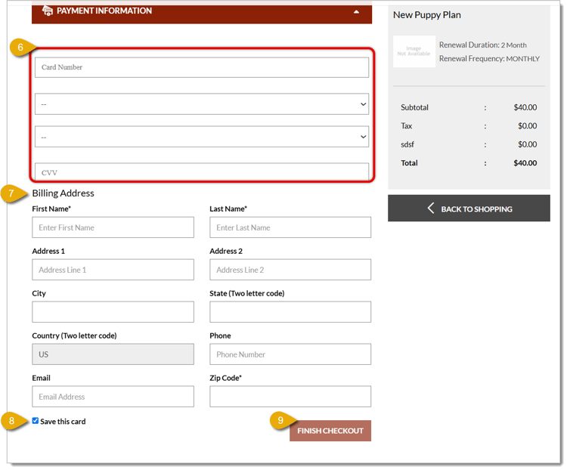Image resolution: width=567 pixels, height=470 pixels.
Task: Click the Renewal Frequency: MONTHLY text
Action: [489, 59]
